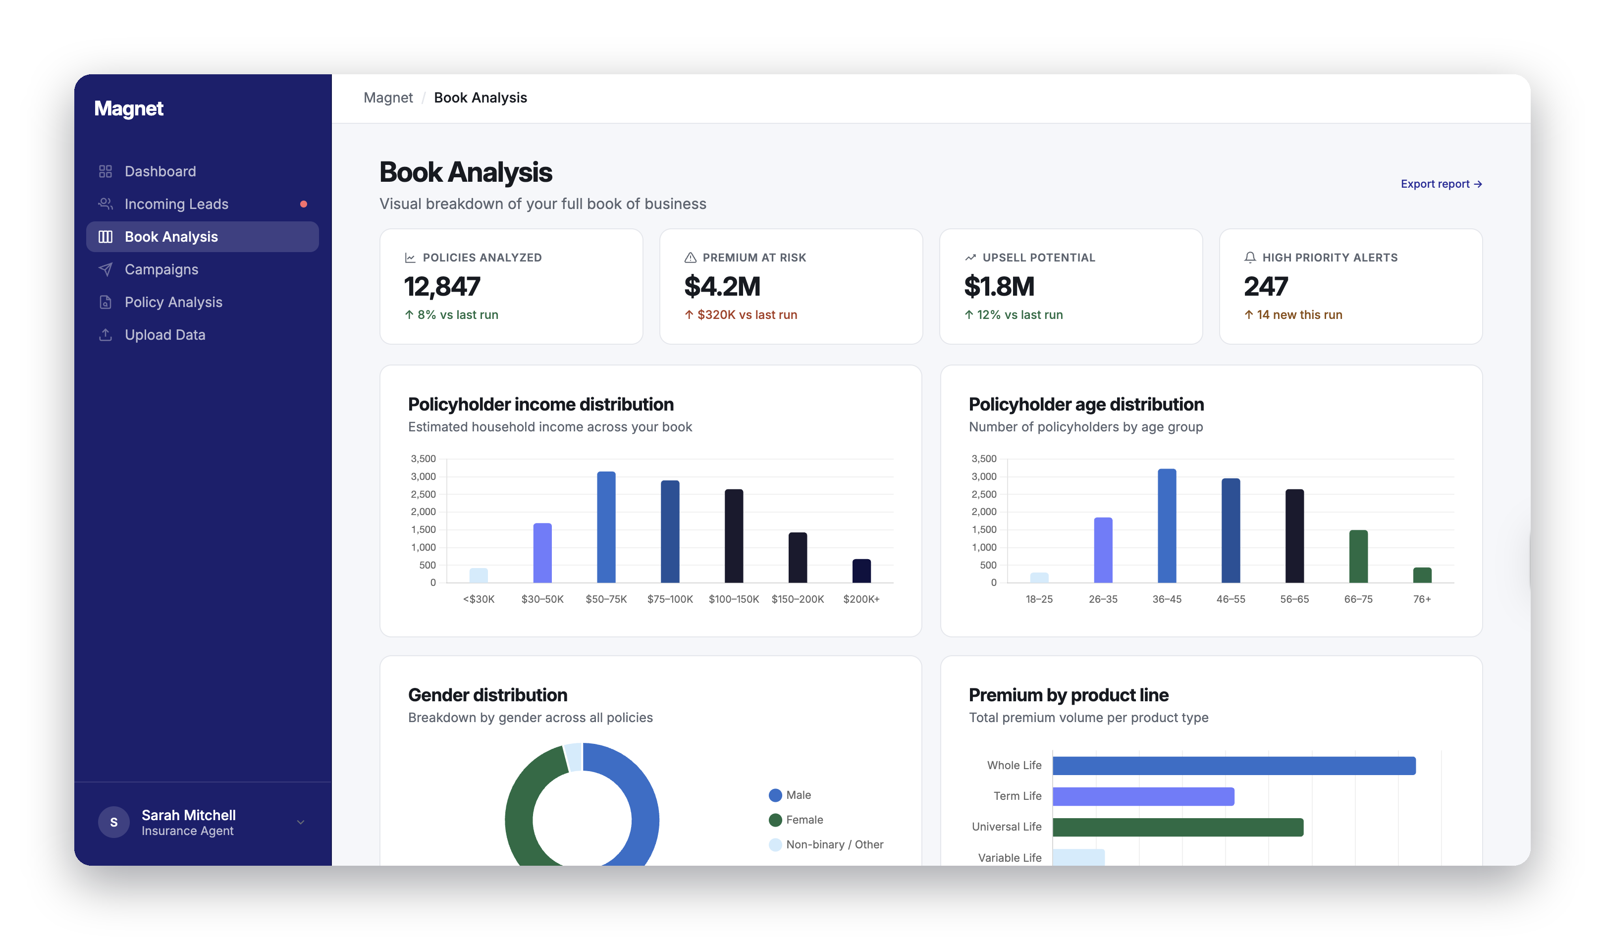Click the Female legend color dot
Viewport: 1605px width, 940px height.
(775, 820)
